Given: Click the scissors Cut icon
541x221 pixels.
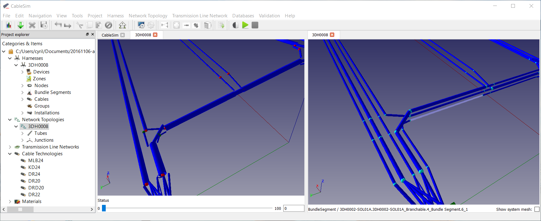Looking at the screenshot, I should (80, 25).
